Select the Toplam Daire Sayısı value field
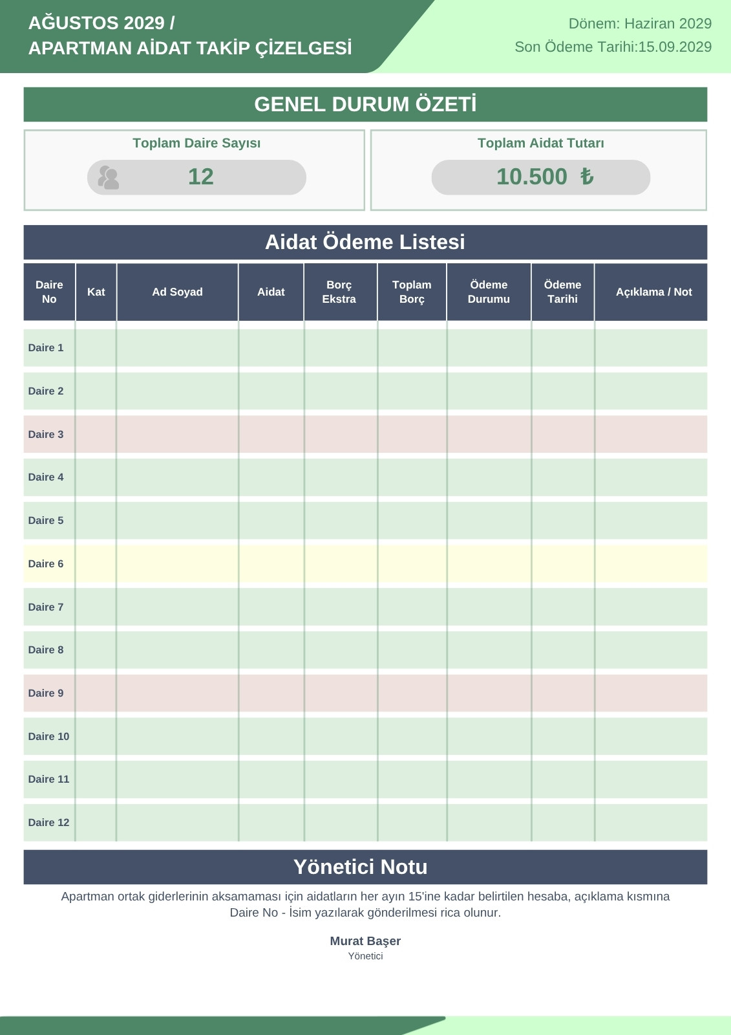Image resolution: width=731 pixels, height=1035 pixels. (196, 177)
